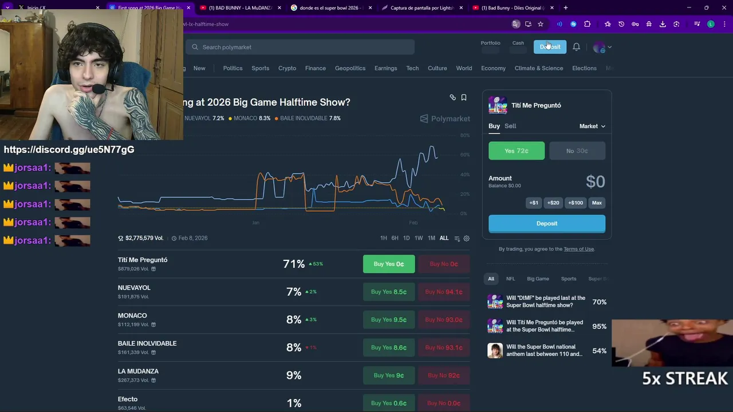733x412 pixels.
Task: Select Yes 72¢ outcome
Action: pyautogui.click(x=517, y=150)
